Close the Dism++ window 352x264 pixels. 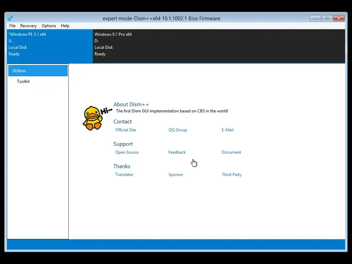coord(339,18)
